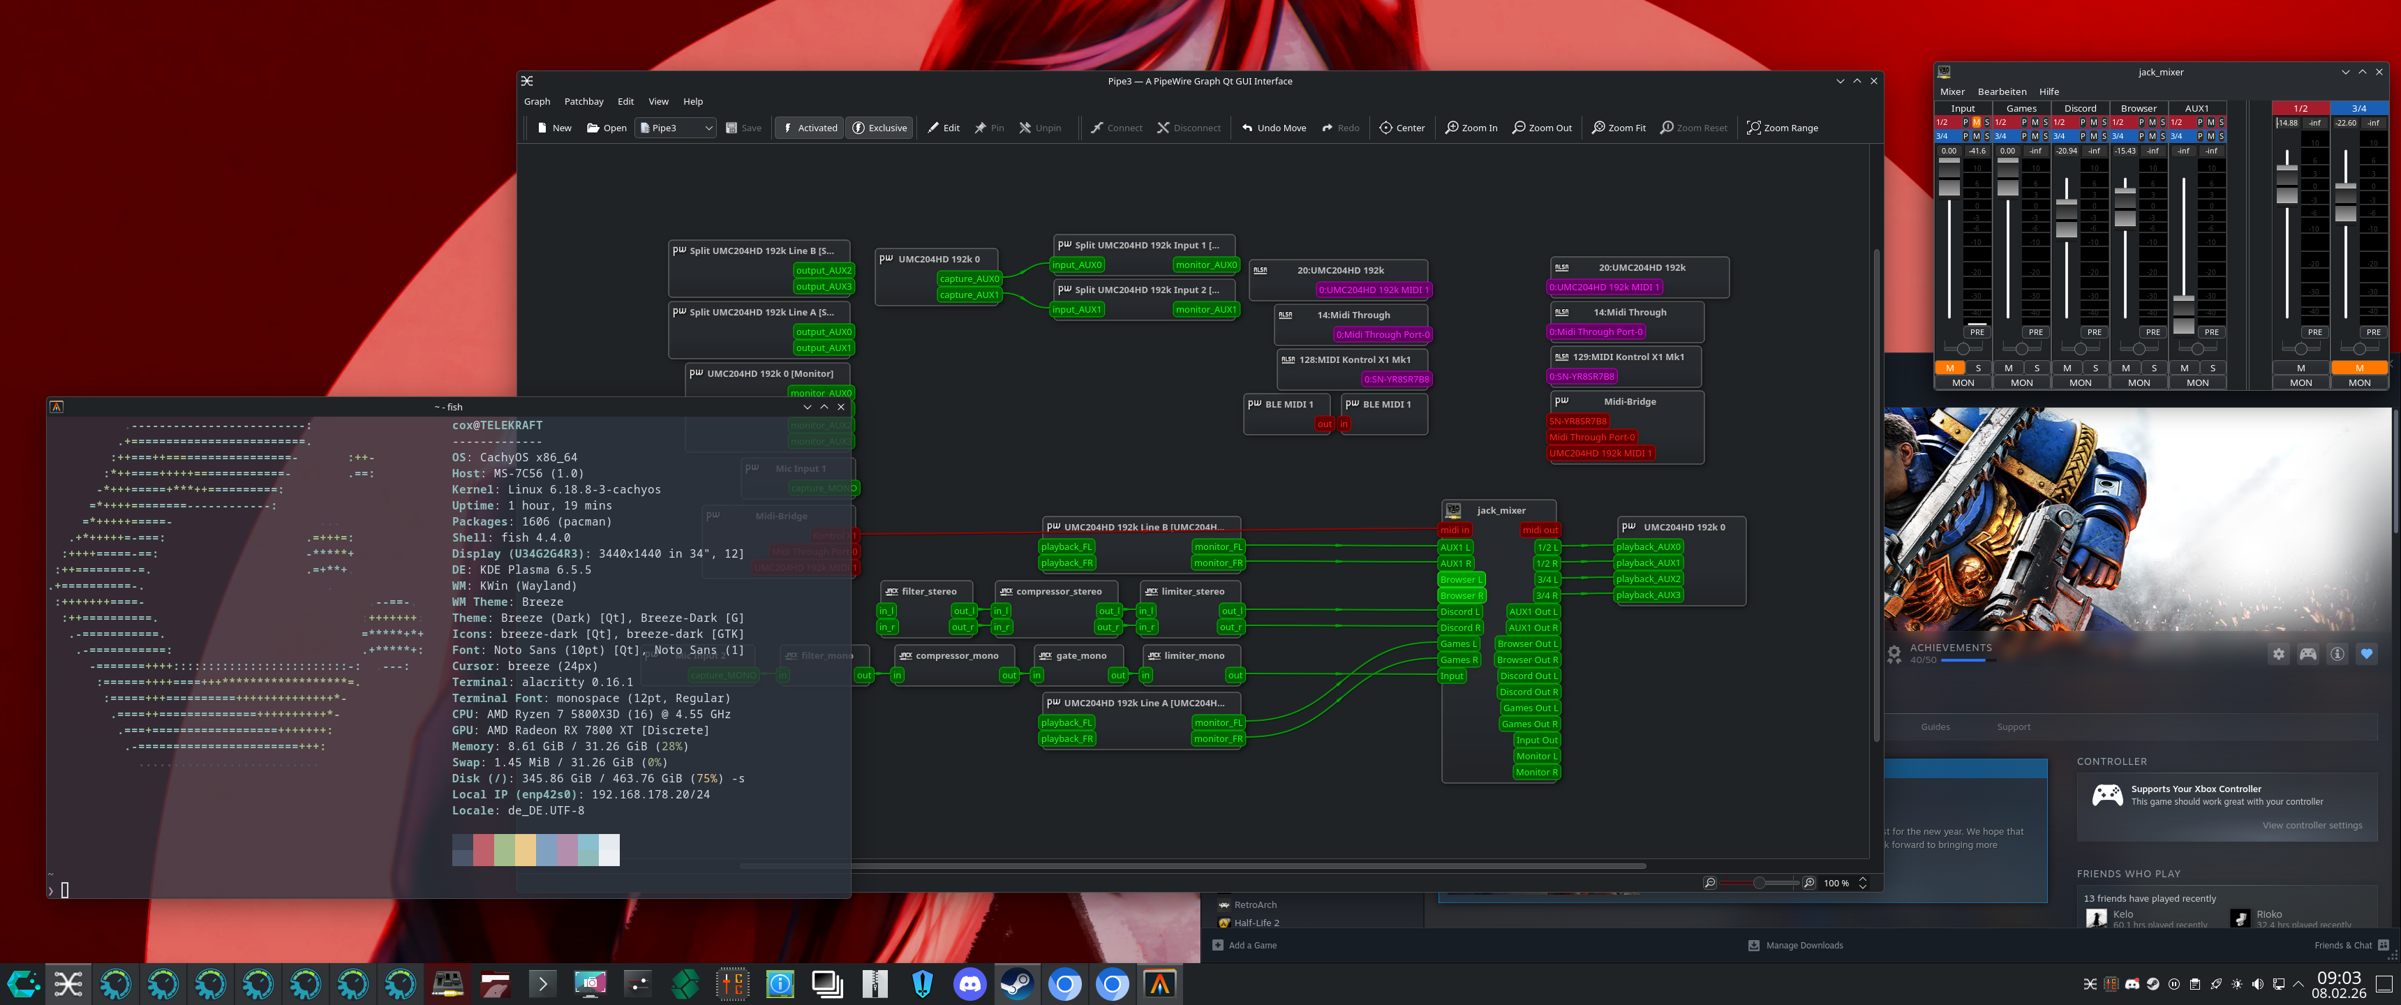Viewport: 2401px width, 1005px height.
Task: Open Discord from the taskbar
Action: tap(969, 983)
